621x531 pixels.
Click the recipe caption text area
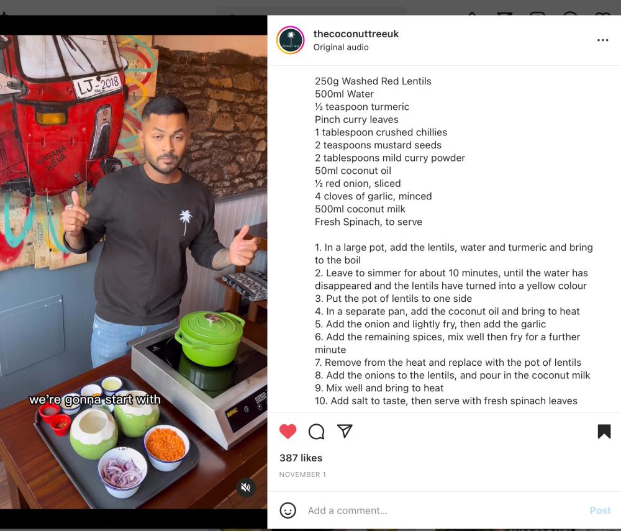[x=454, y=241]
